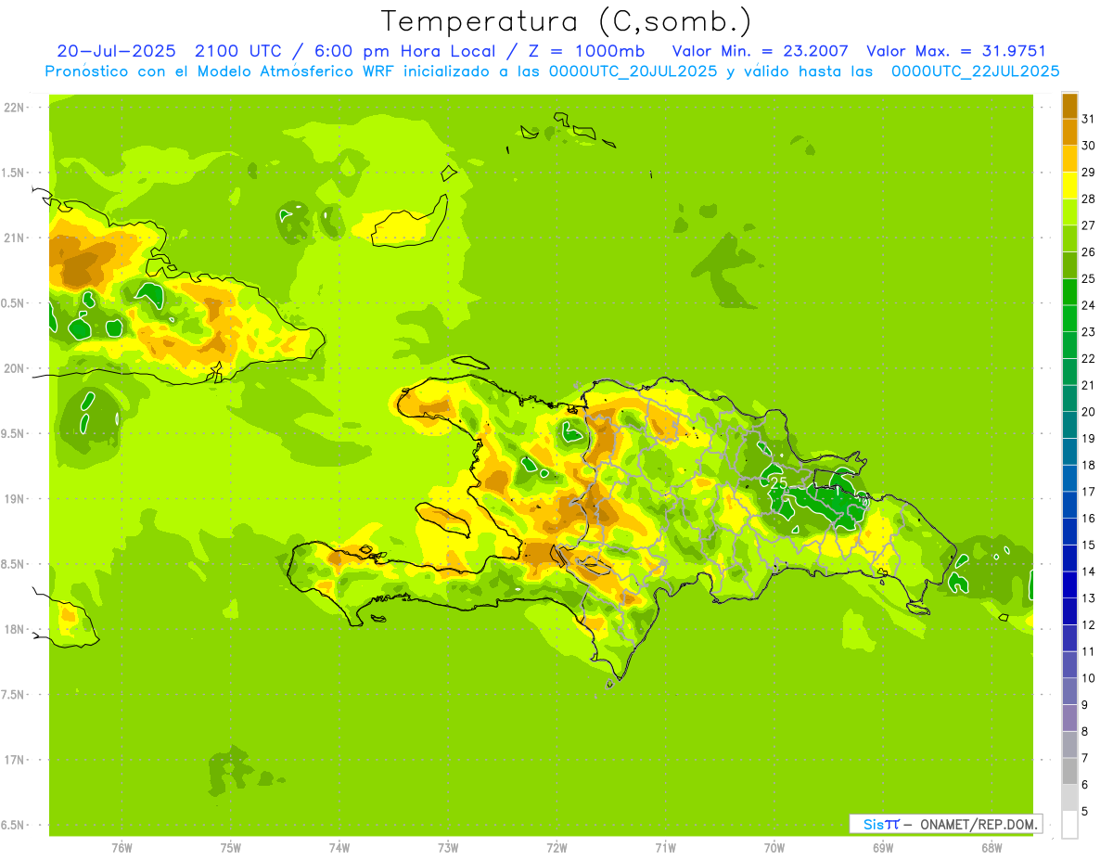The height and width of the screenshot is (860, 1113).
Task: Click the "70W" longitude label
Action: tap(774, 847)
